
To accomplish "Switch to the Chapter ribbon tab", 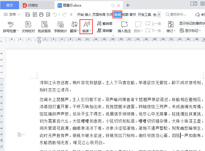I will [133, 14].
